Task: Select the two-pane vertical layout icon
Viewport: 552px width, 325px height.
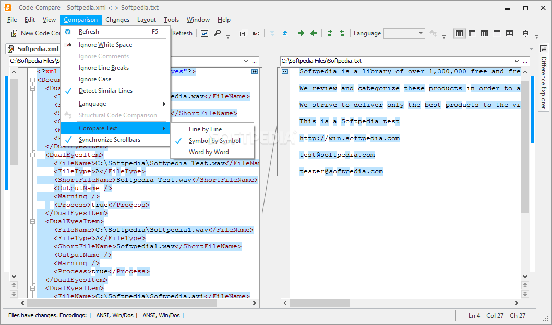Action: pyautogui.click(x=460, y=33)
